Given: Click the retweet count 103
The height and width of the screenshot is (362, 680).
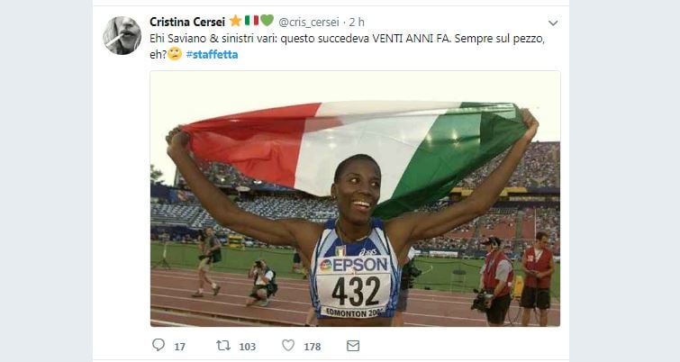Looking at the screenshot, I should pos(247,347).
